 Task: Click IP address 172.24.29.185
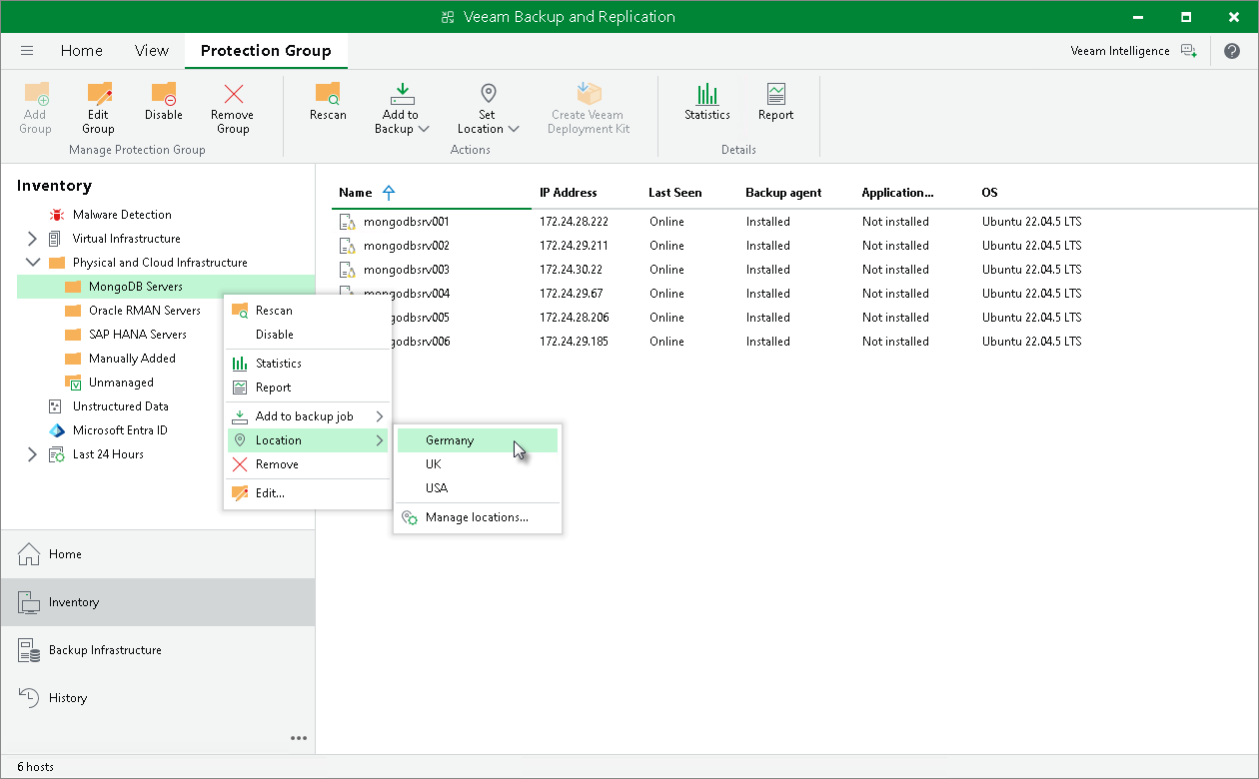click(x=575, y=342)
